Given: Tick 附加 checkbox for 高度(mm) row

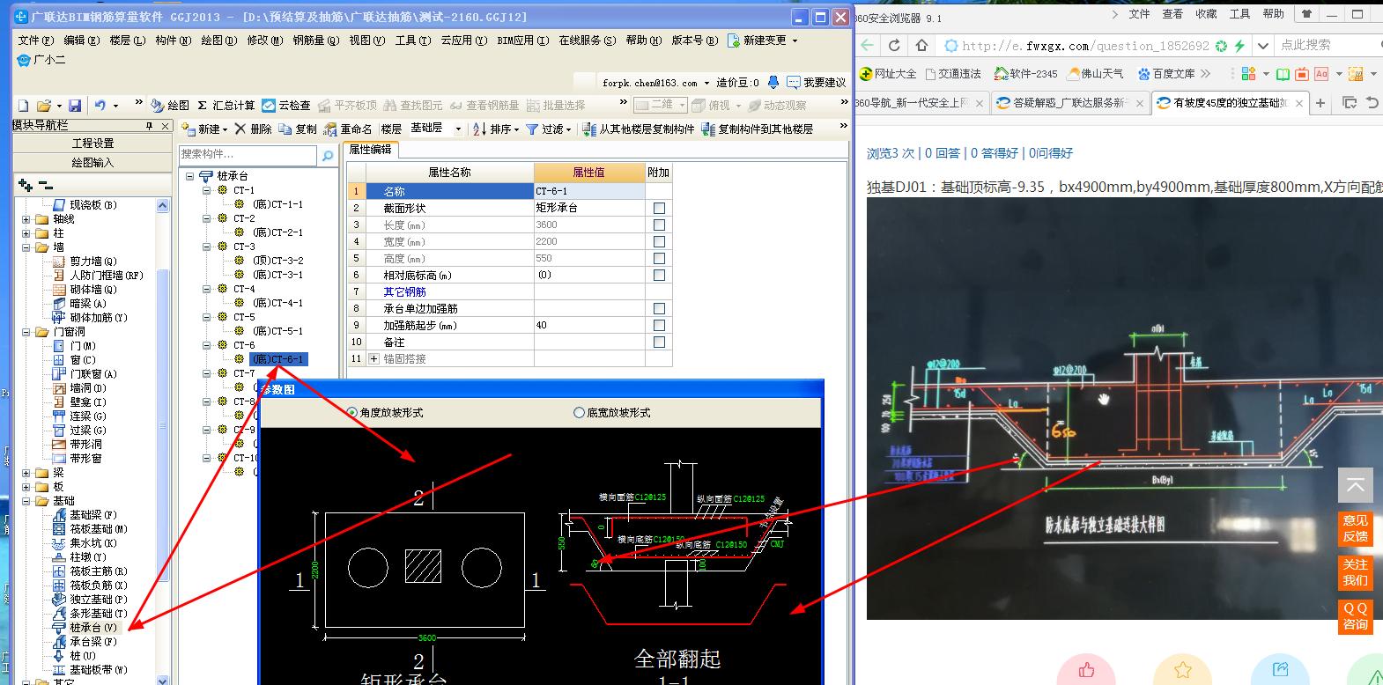Looking at the screenshot, I should click(659, 259).
